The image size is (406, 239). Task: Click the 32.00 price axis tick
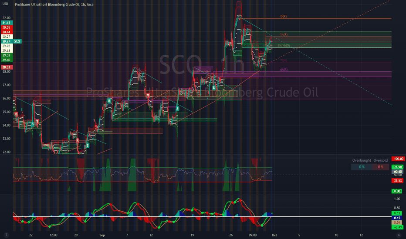(7, 18)
